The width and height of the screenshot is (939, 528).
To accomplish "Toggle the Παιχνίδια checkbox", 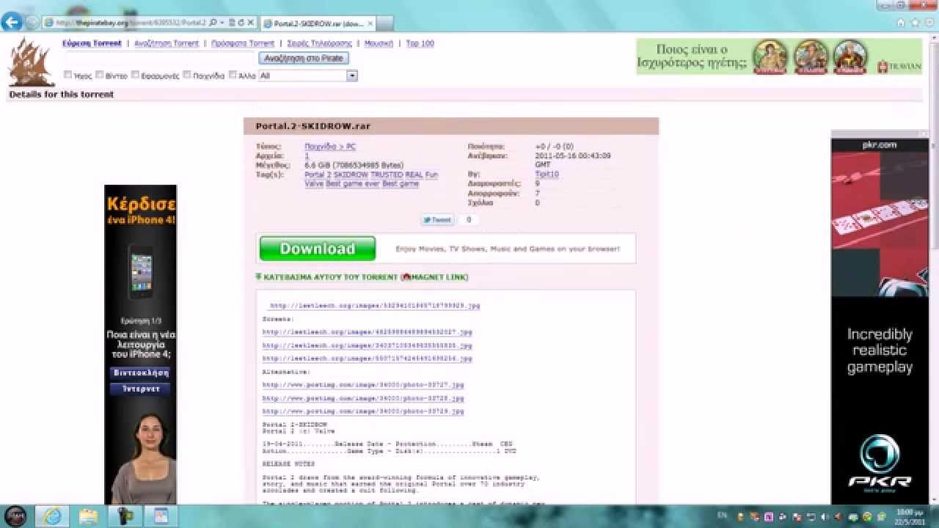I will 187,75.
